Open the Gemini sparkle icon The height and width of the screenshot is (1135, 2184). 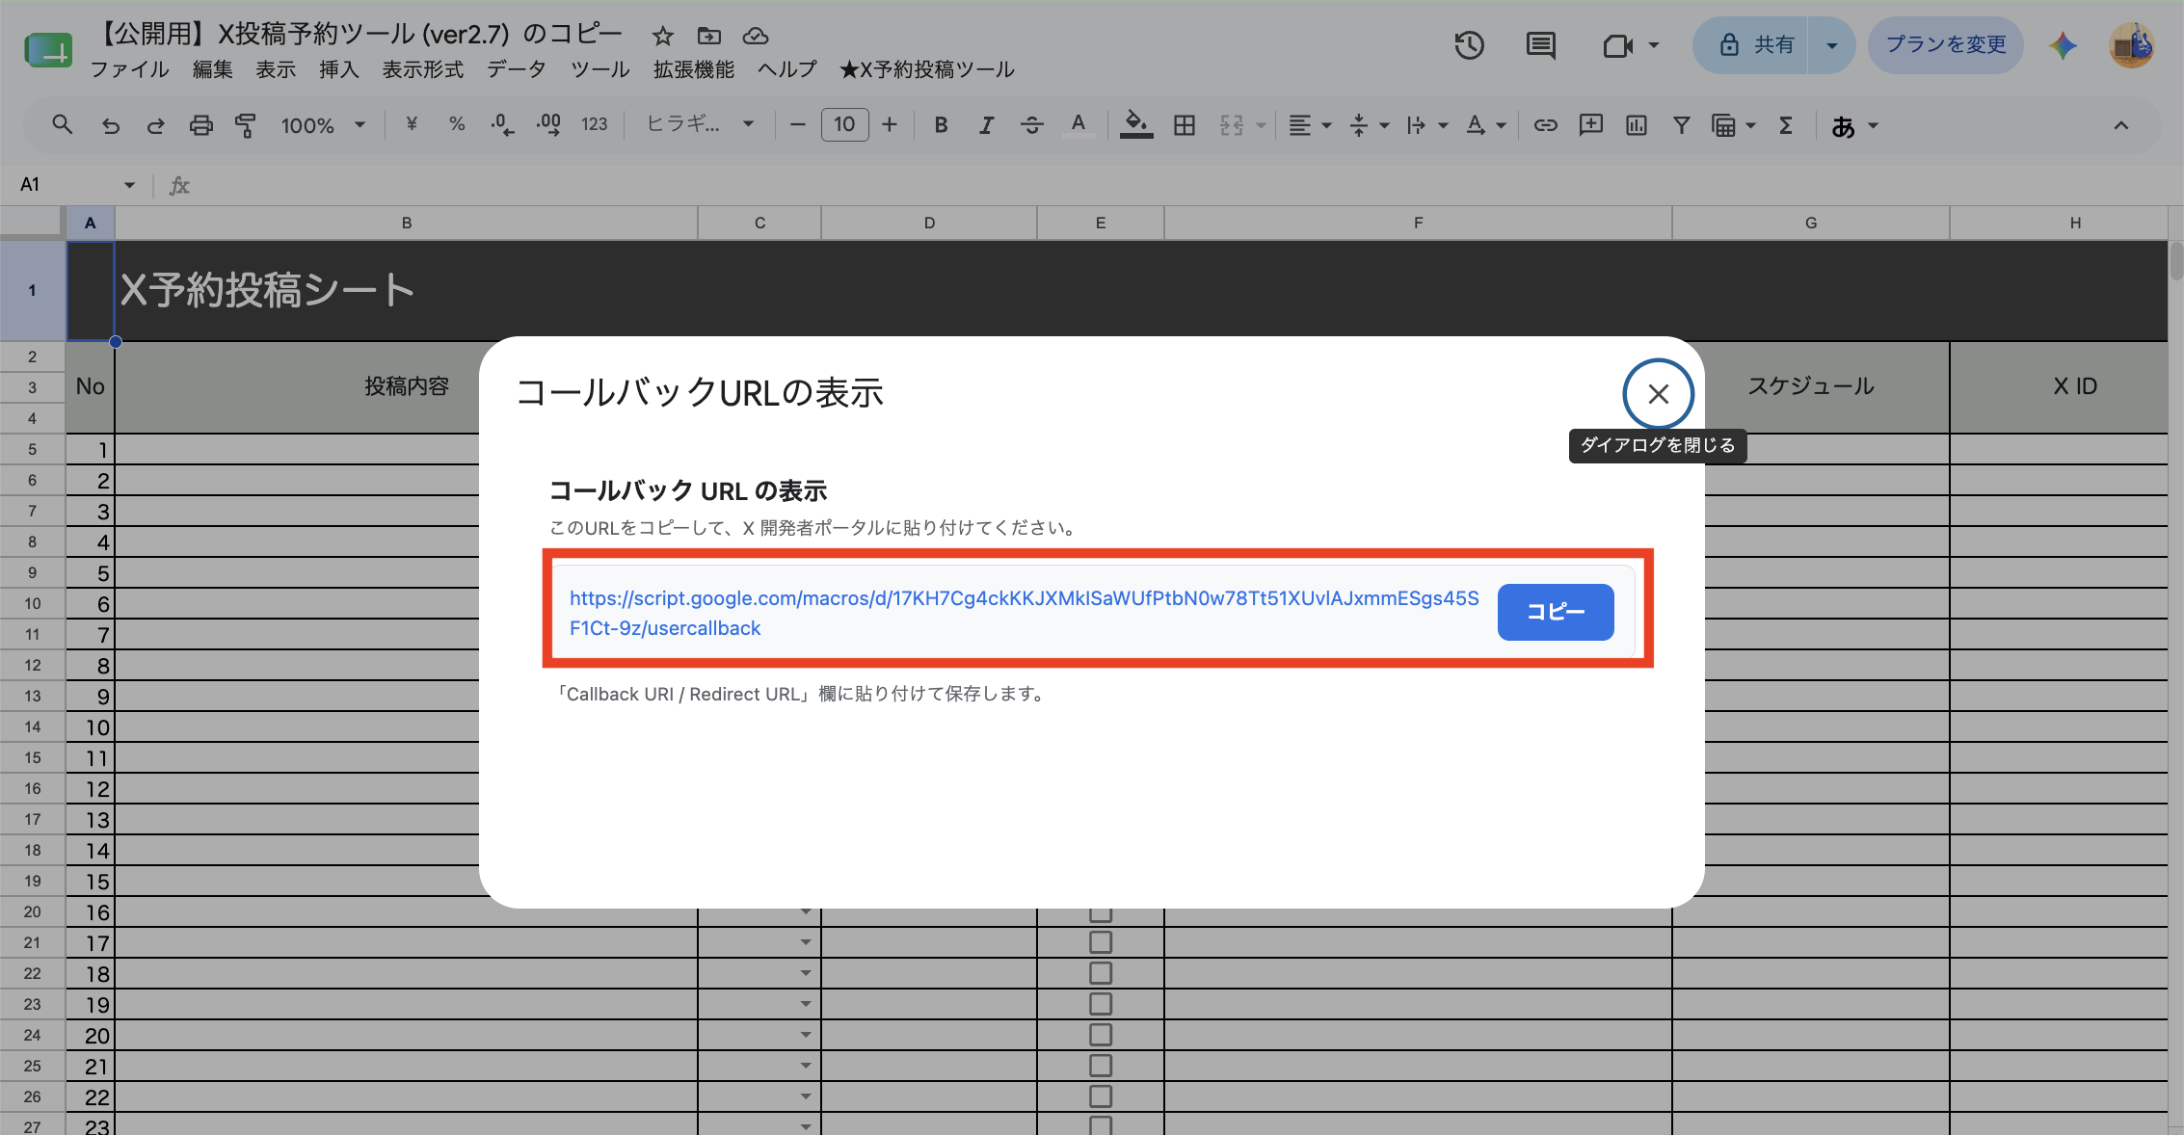click(x=2063, y=45)
